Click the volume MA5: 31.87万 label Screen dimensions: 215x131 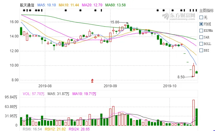coord(58,94)
